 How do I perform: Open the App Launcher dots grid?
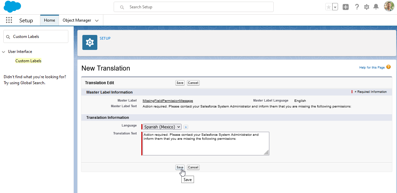click(9, 20)
